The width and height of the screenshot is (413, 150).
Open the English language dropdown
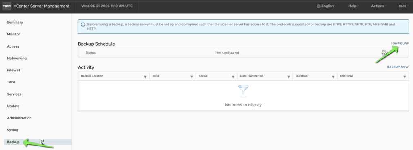click(327, 6)
